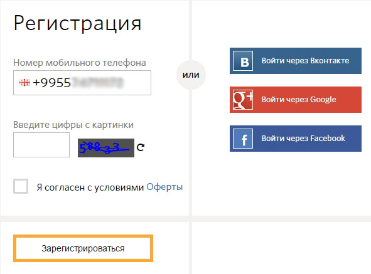Click the Вконтакте 'B' logo icon
Viewport: 371px width, 274px height.
click(x=243, y=61)
